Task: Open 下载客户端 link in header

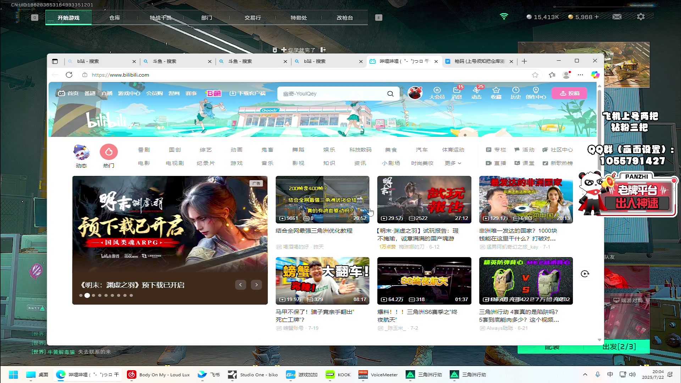Action: (248, 93)
